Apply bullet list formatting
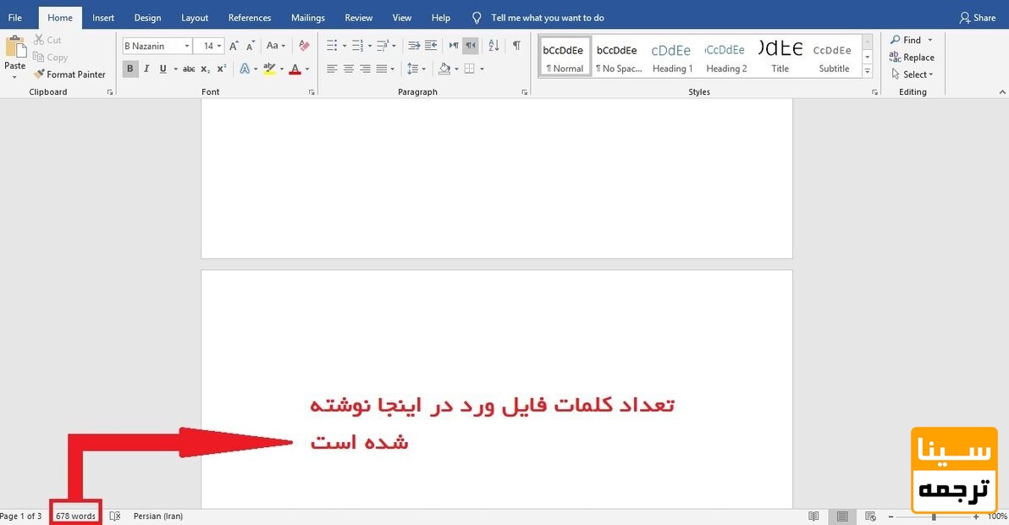The image size is (1009, 525). pos(331,45)
